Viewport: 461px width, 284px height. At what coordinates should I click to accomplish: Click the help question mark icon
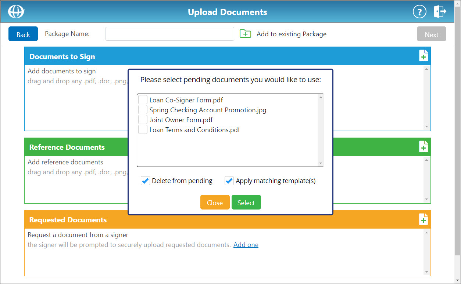[x=419, y=11]
